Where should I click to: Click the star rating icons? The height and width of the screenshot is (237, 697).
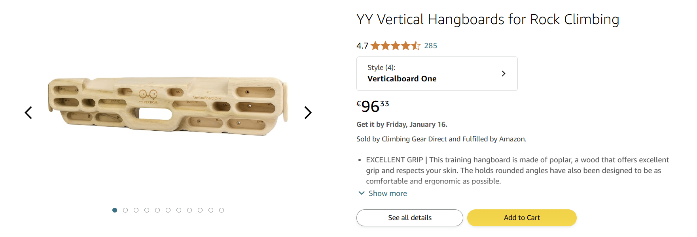(x=395, y=46)
